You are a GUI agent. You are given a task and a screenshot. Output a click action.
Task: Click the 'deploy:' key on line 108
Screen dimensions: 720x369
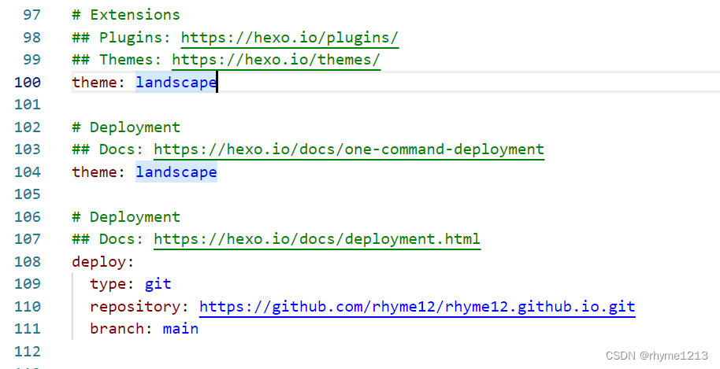pos(103,262)
